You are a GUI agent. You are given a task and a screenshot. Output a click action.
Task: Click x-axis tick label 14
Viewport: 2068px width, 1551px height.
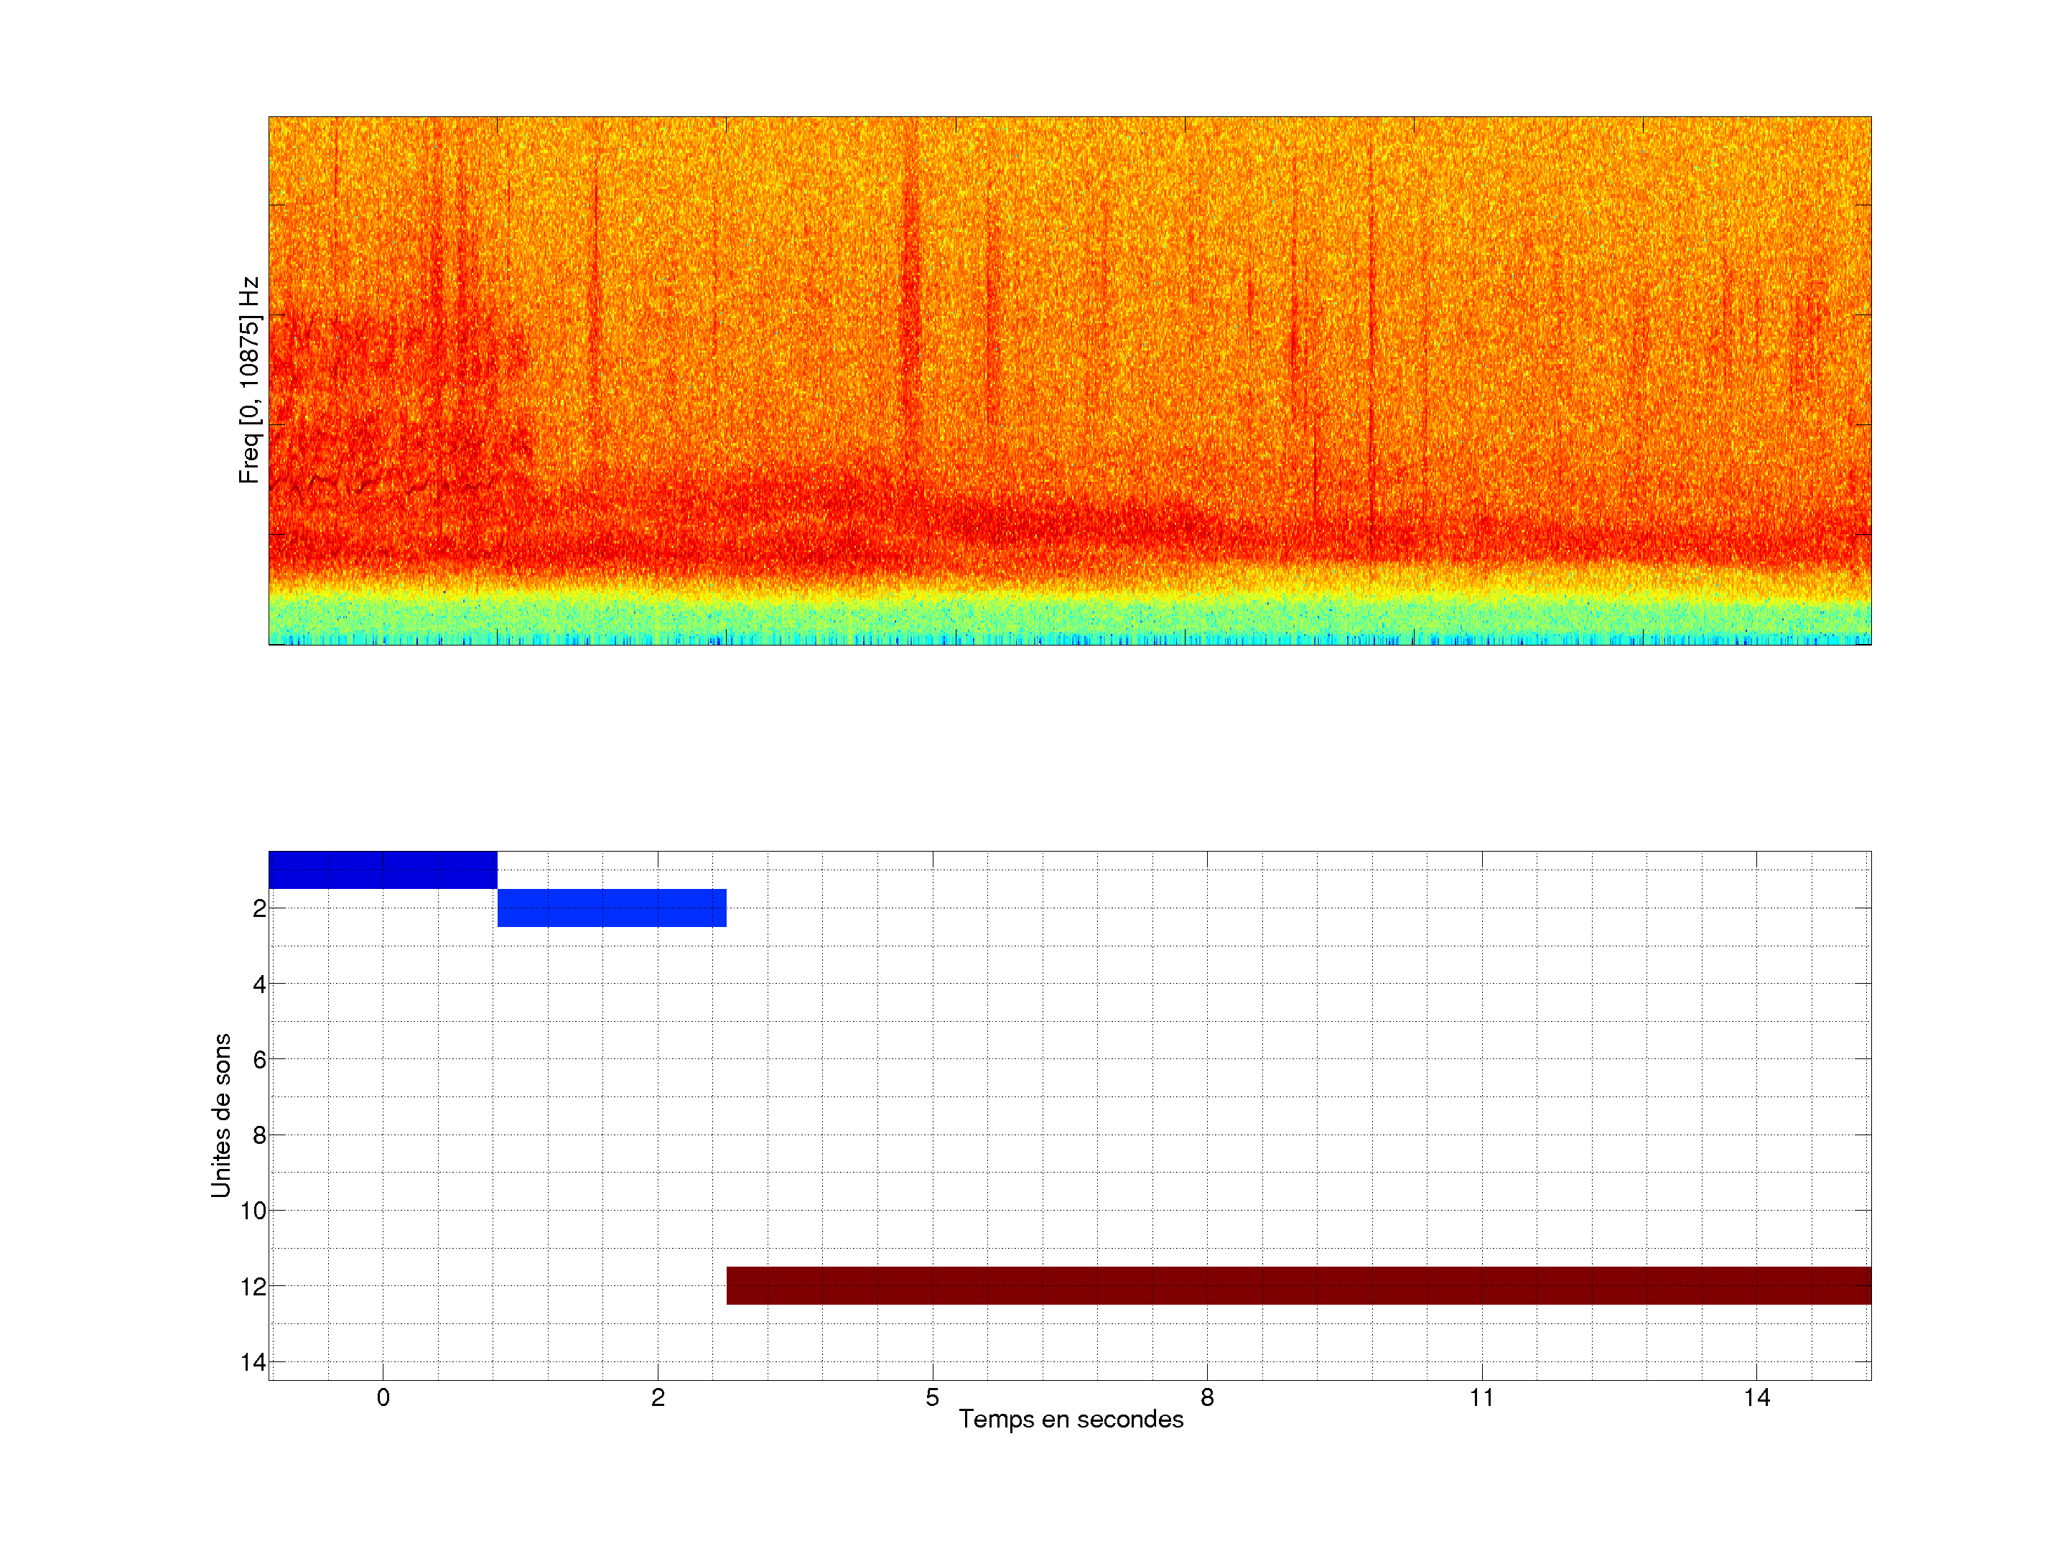coord(1756,1397)
